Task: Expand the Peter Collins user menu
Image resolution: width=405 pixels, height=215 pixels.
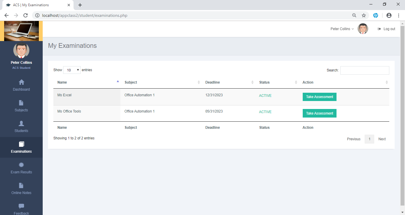Action: (x=342, y=29)
